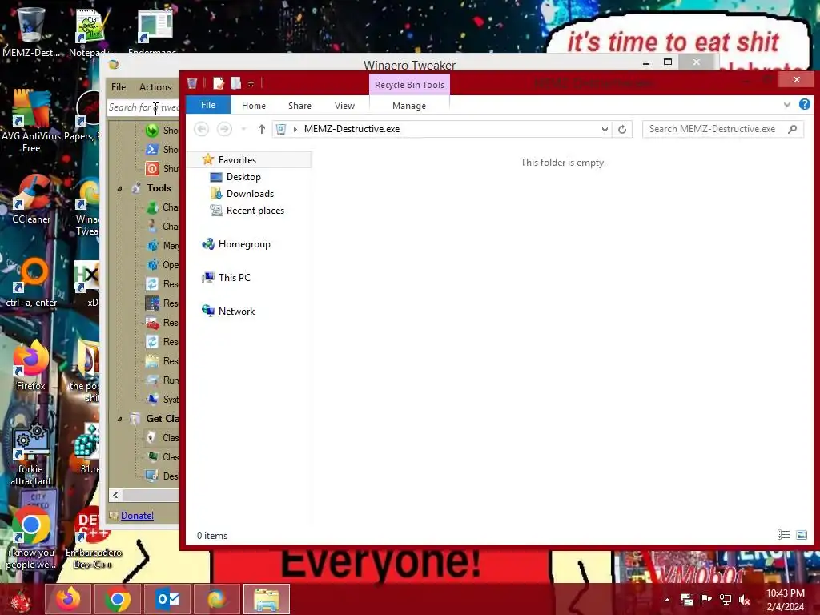Select the 'Rest...' item under Tools

[162, 361]
